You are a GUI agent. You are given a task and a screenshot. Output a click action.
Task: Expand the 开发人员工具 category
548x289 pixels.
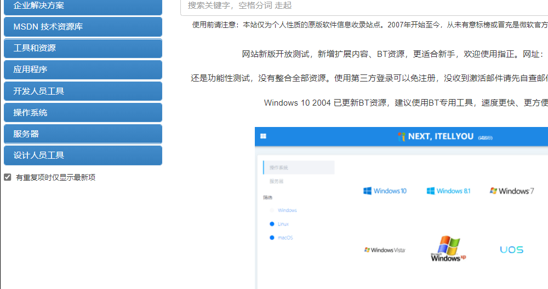[83, 91]
